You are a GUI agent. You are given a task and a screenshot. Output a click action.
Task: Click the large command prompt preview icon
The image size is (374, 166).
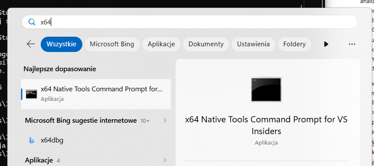pos(266,90)
